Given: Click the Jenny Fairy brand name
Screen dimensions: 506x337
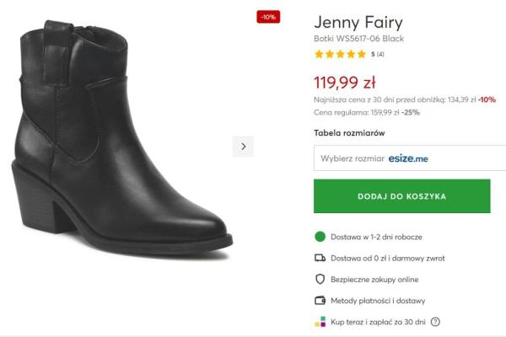Looking at the screenshot, I should tap(358, 22).
